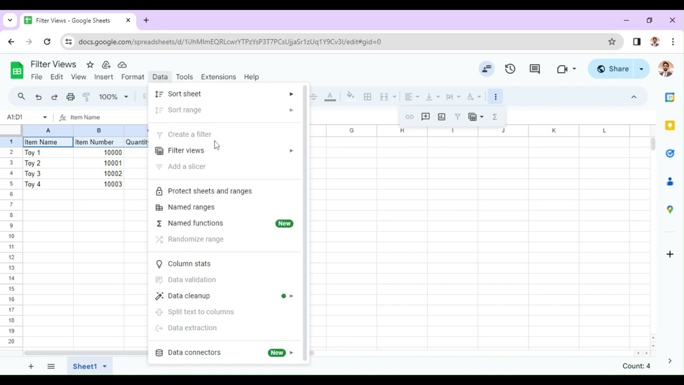Choose Protect sheets and ranges
This screenshot has width=684, height=385.
point(225,191)
